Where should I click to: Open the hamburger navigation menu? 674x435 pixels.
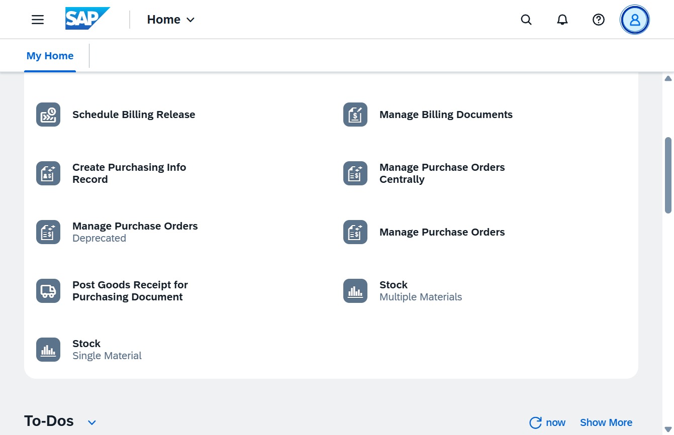point(38,20)
